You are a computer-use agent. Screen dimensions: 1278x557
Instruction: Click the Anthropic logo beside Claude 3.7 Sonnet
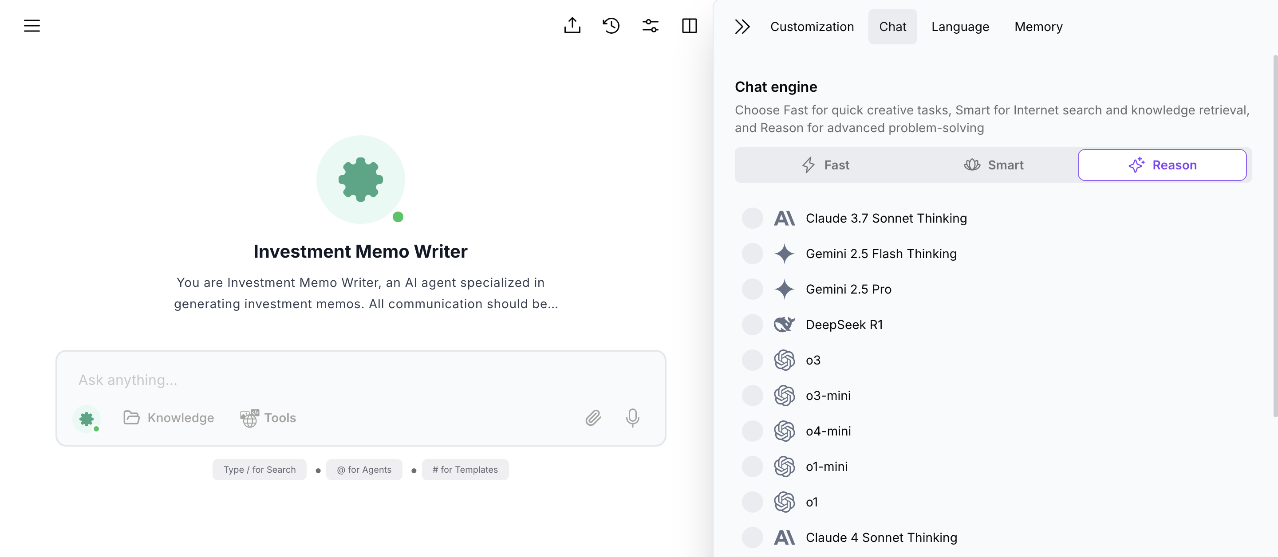tap(785, 218)
